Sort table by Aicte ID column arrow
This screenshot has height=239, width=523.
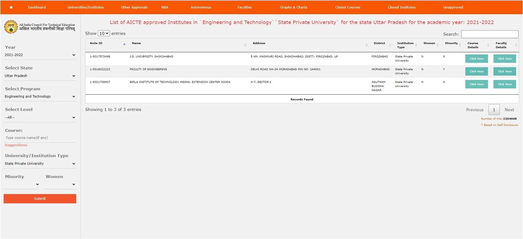pyautogui.click(x=124, y=44)
